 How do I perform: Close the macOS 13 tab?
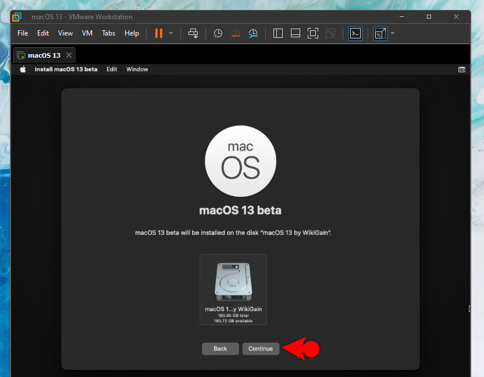69,55
